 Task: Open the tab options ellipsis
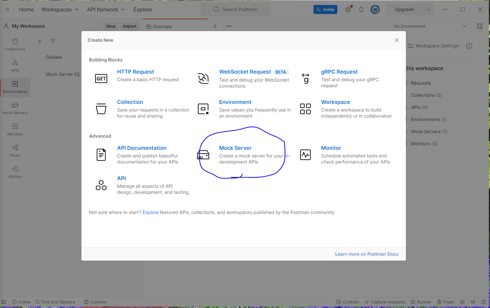coord(229,26)
